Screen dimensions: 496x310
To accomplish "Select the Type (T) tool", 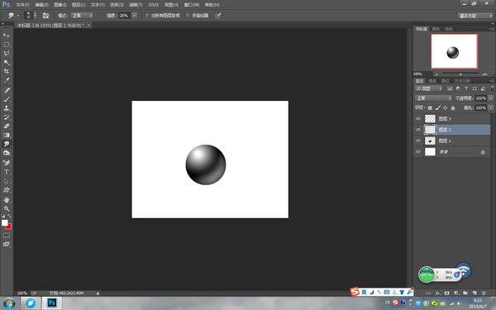I will pos(7,172).
